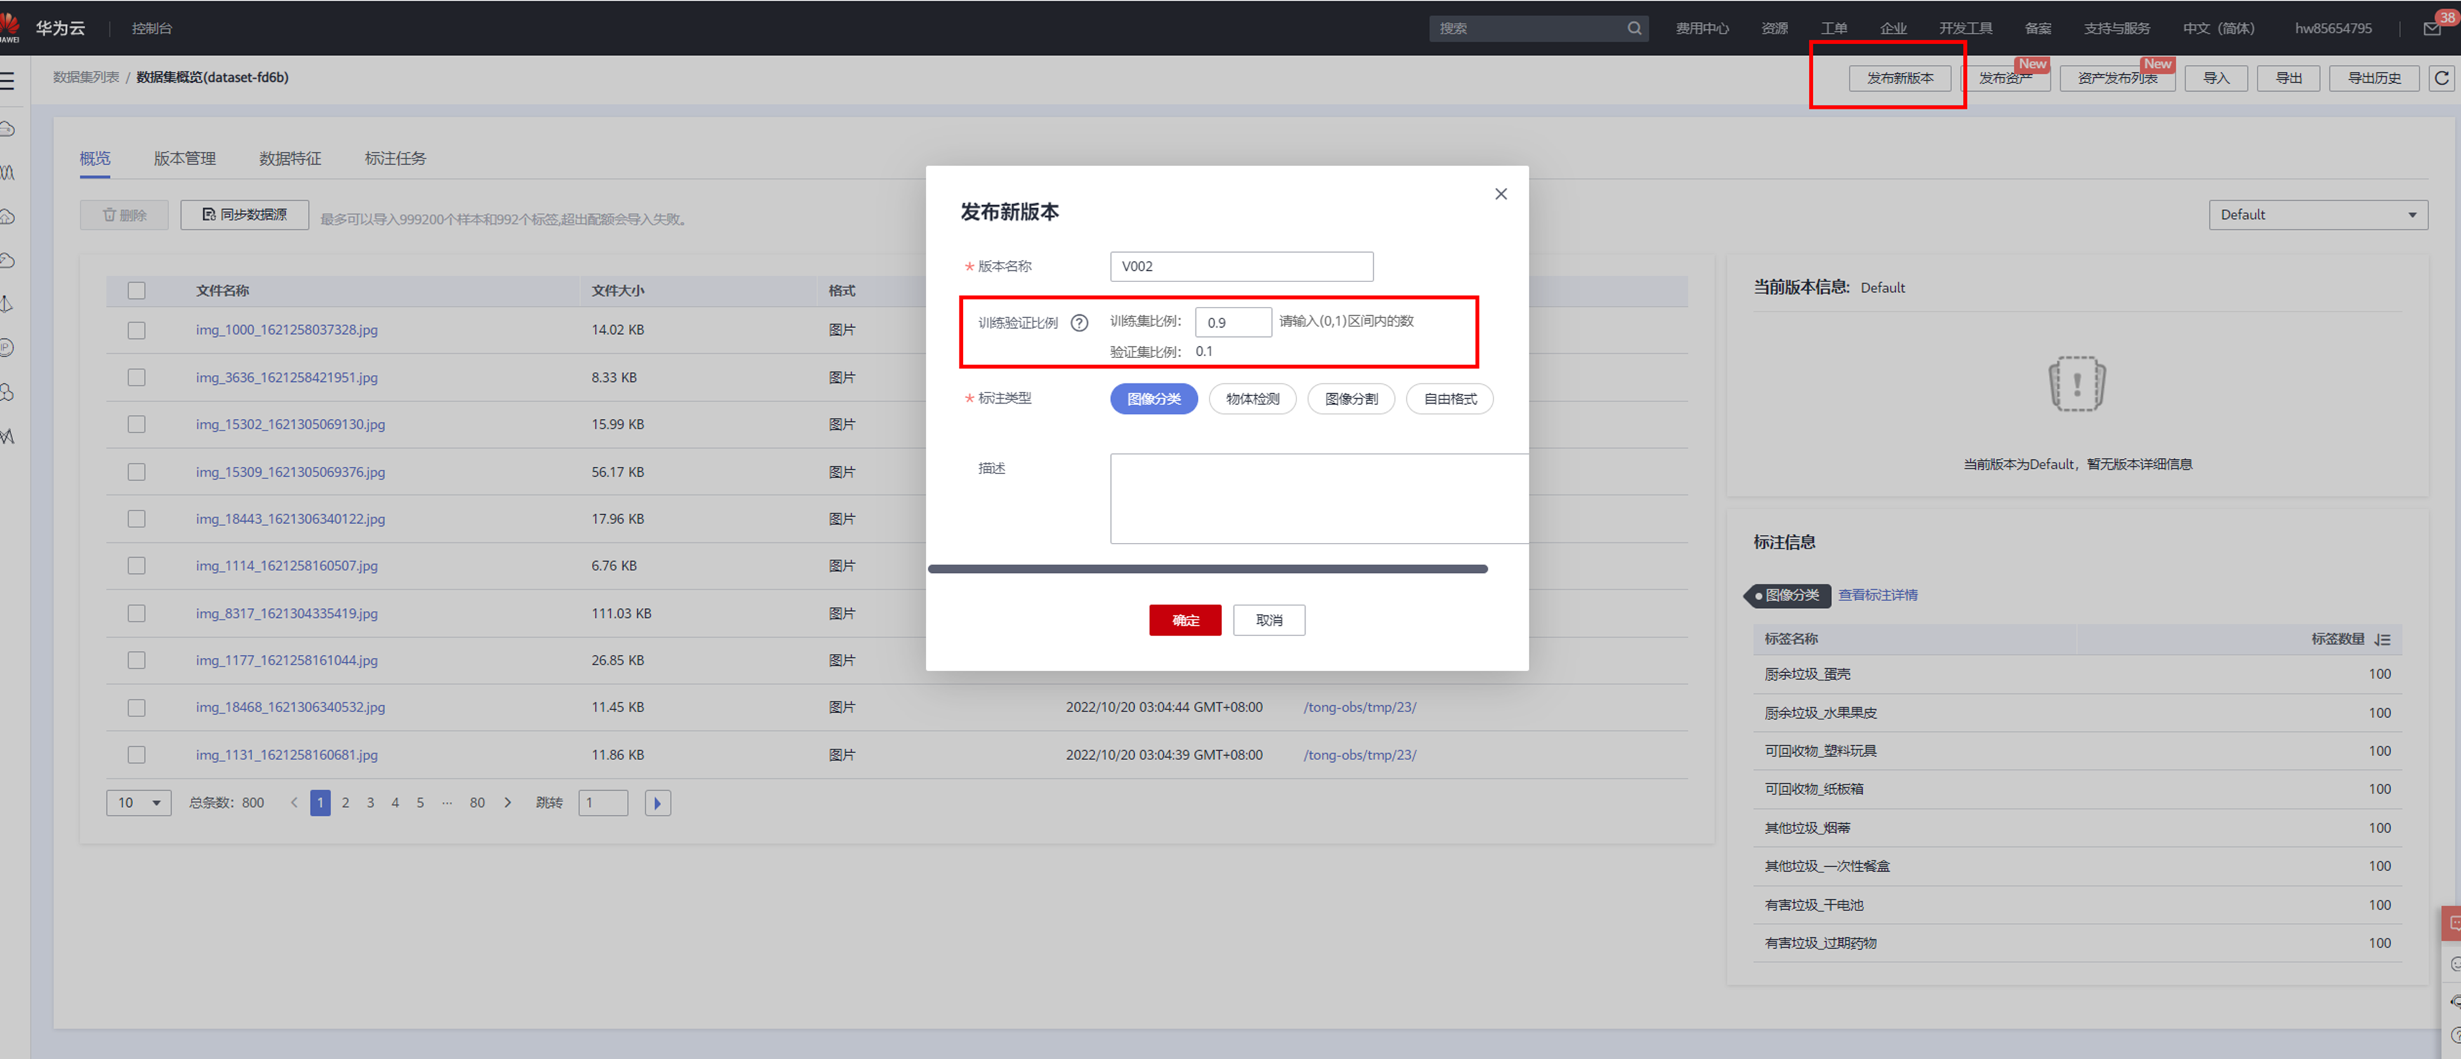Switch to the 标注任务 tab
The image size is (2461, 1059).
395,159
